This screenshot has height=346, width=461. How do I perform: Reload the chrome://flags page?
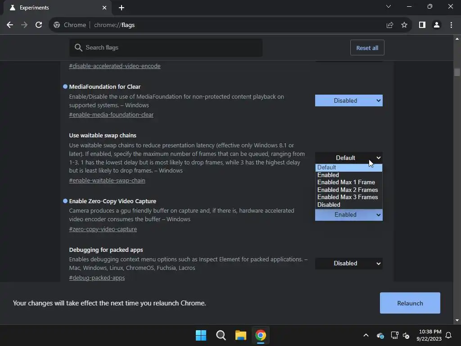click(39, 25)
